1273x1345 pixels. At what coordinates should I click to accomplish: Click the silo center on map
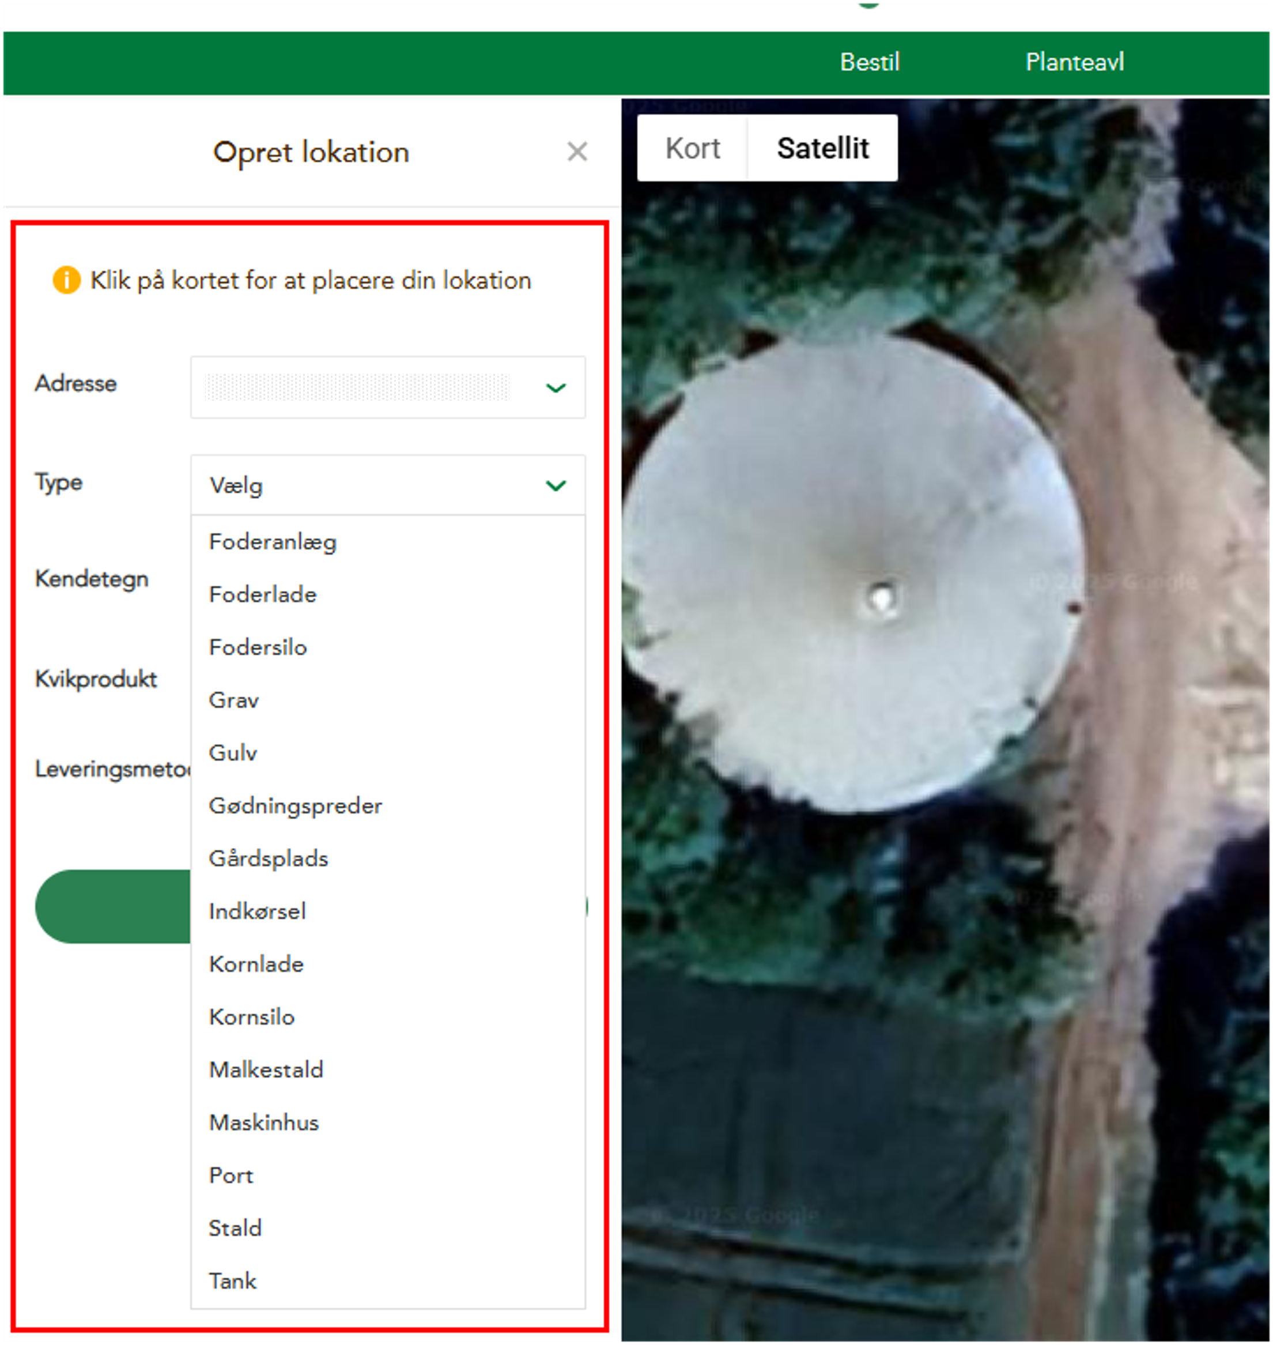[882, 598]
